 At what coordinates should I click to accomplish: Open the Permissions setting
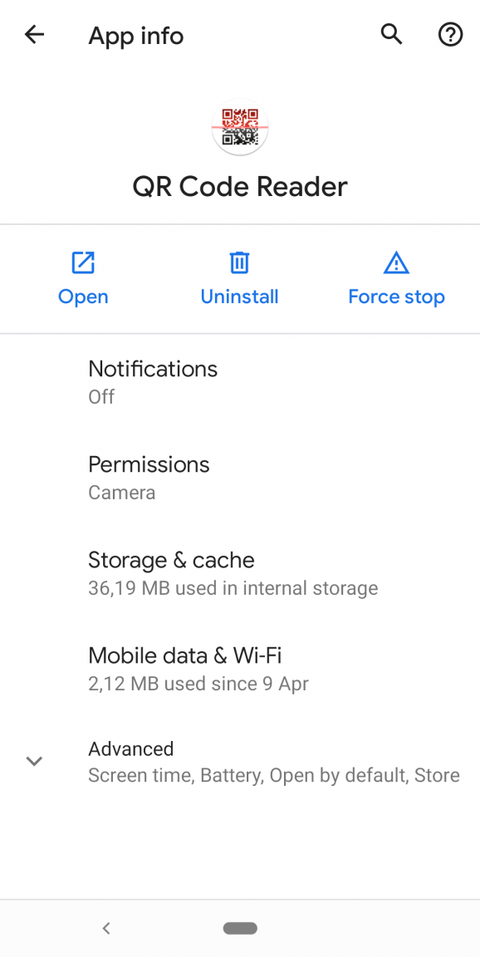(x=240, y=478)
